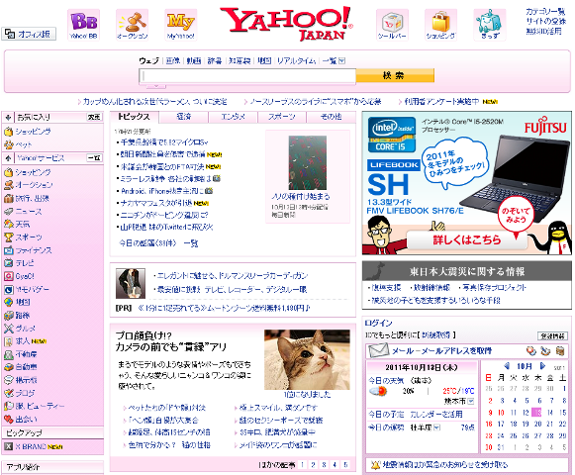Switch to the 経済 news tab
575x475 pixels.
(x=184, y=117)
